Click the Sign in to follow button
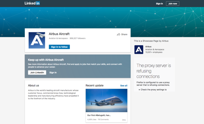 (x=59, y=47)
